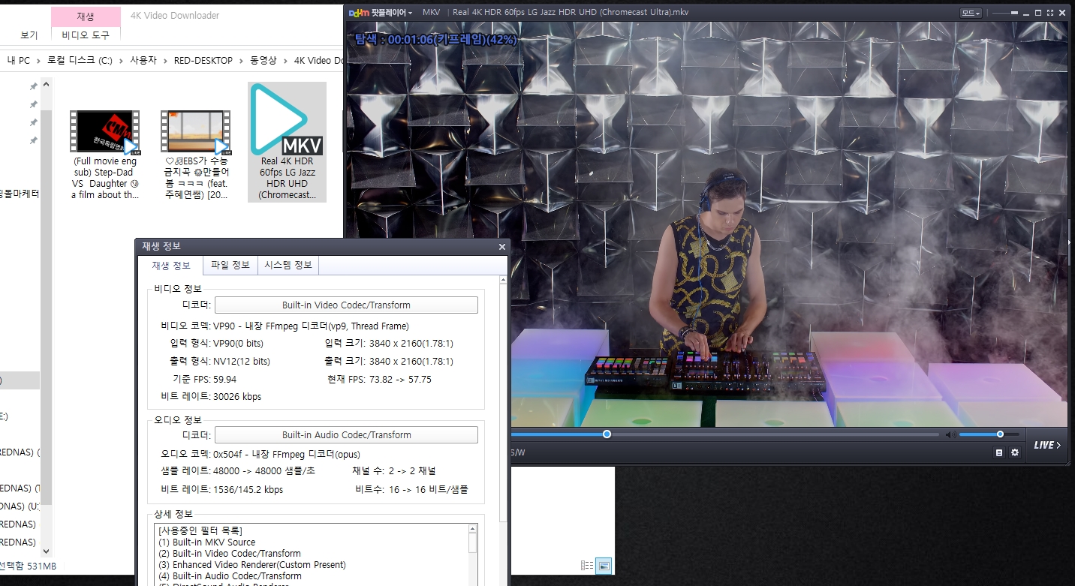This screenshot has height=586, width=1075.
Task: Switch Explorer to details view icon
Action: pos(588,566)
